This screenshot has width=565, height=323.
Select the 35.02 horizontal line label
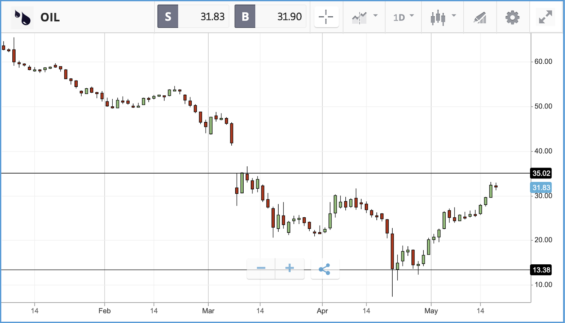pyautogui.click(x=541, y=173)
